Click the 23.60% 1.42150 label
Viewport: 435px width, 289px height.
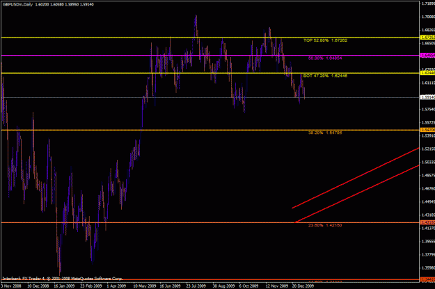(x=325, y=225)
